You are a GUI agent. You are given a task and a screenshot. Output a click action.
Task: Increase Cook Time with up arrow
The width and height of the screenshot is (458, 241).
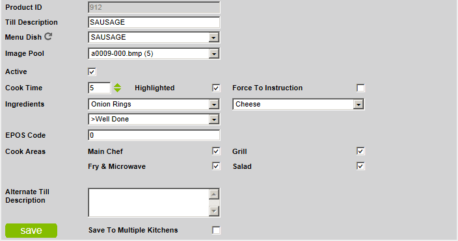(117, 85)
